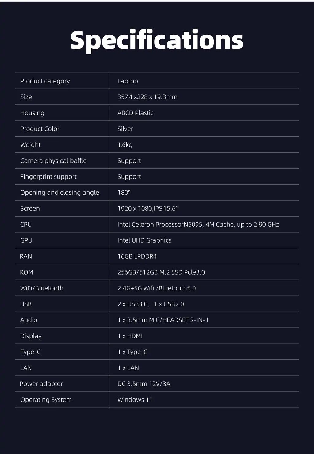Click the 256GB/512GB M.2 SSD value
This screenshot has width=314, height=454.
[x=161, y=272]
